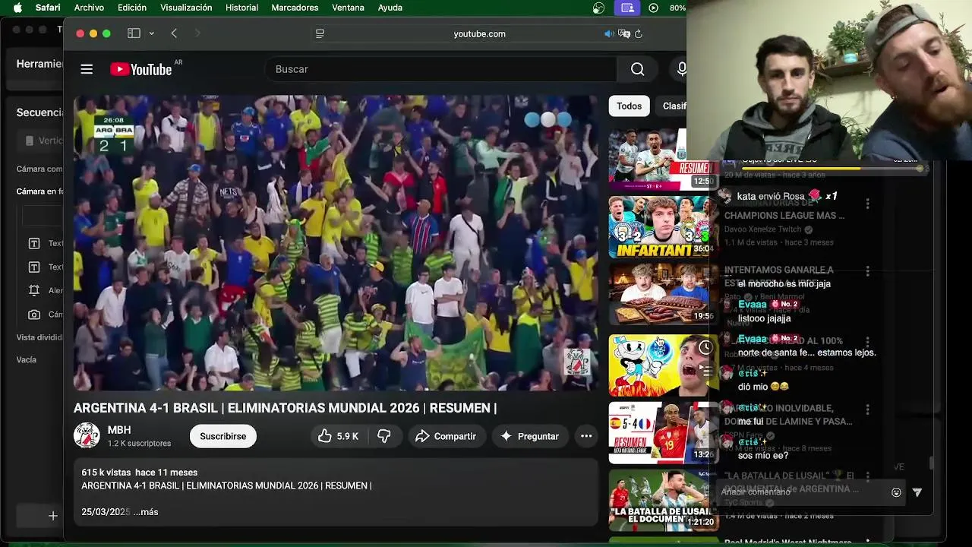972x547 pixels.
Task: Open options for Champions League video
Action: coord(867,204)
